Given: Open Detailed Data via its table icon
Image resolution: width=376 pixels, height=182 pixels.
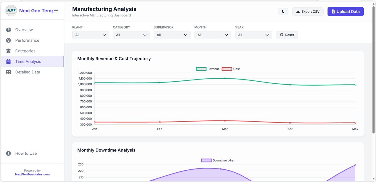Looking at the screenshot, I should [9, 72].
